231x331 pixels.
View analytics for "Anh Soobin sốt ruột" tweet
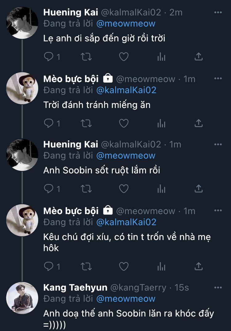[161, 188]
